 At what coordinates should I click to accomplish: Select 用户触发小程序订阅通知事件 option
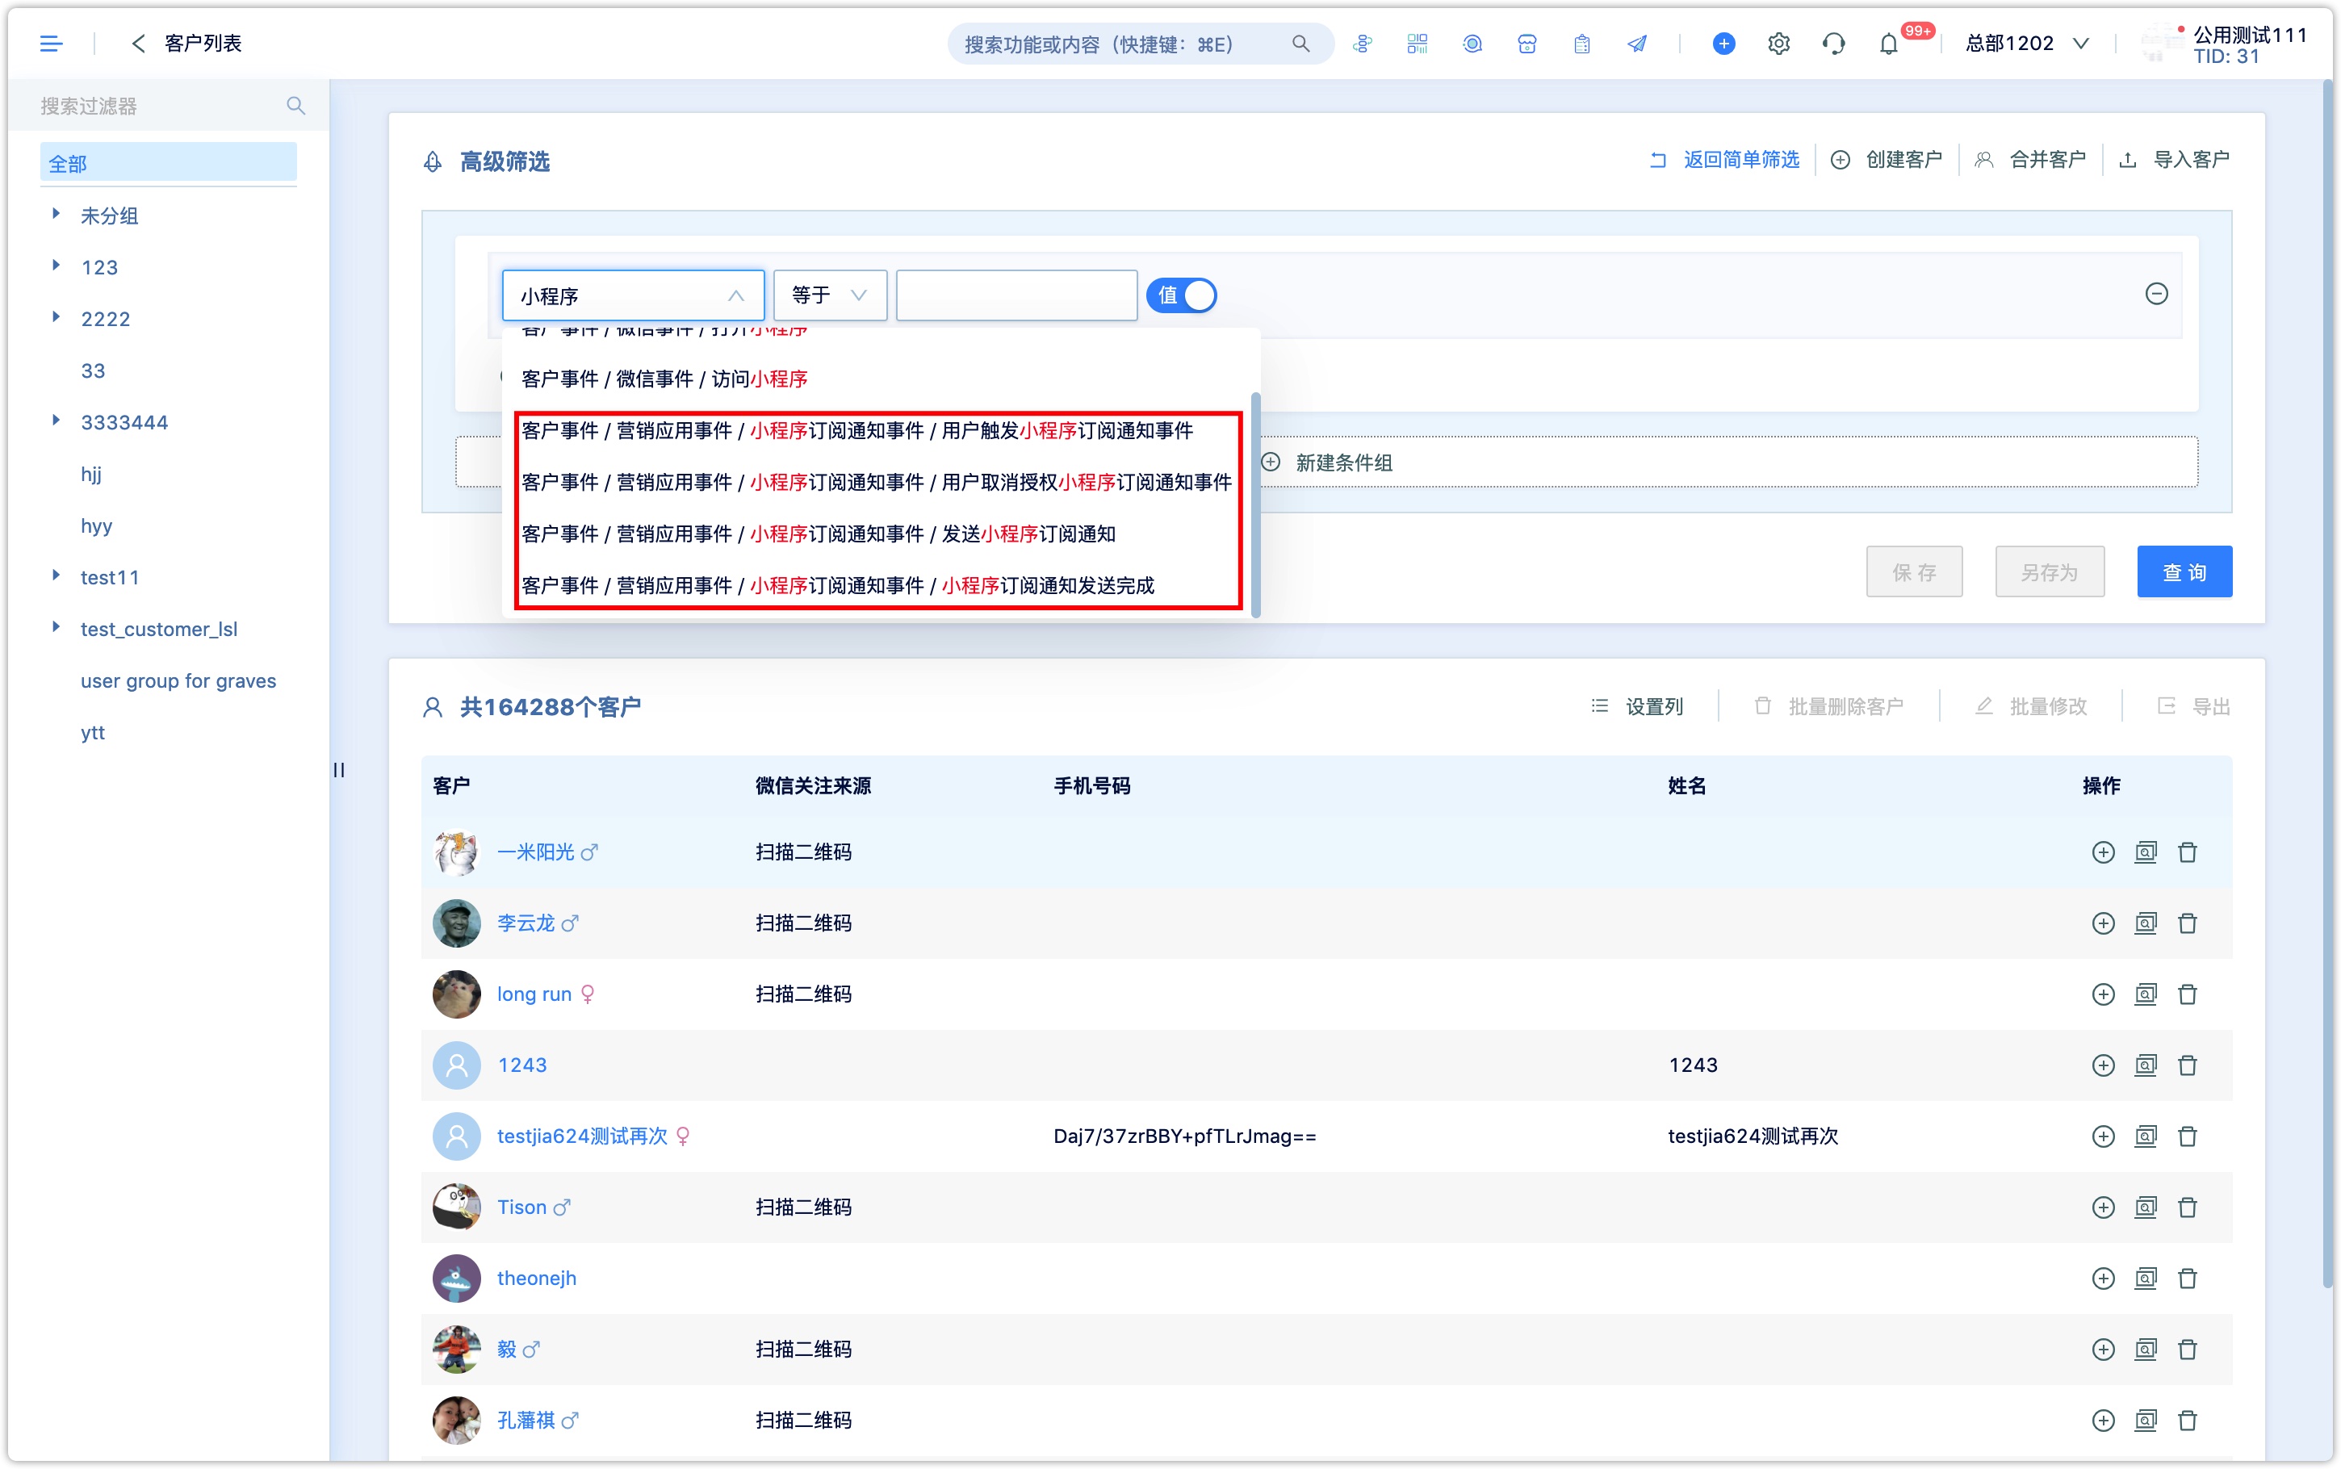point(879,430)
